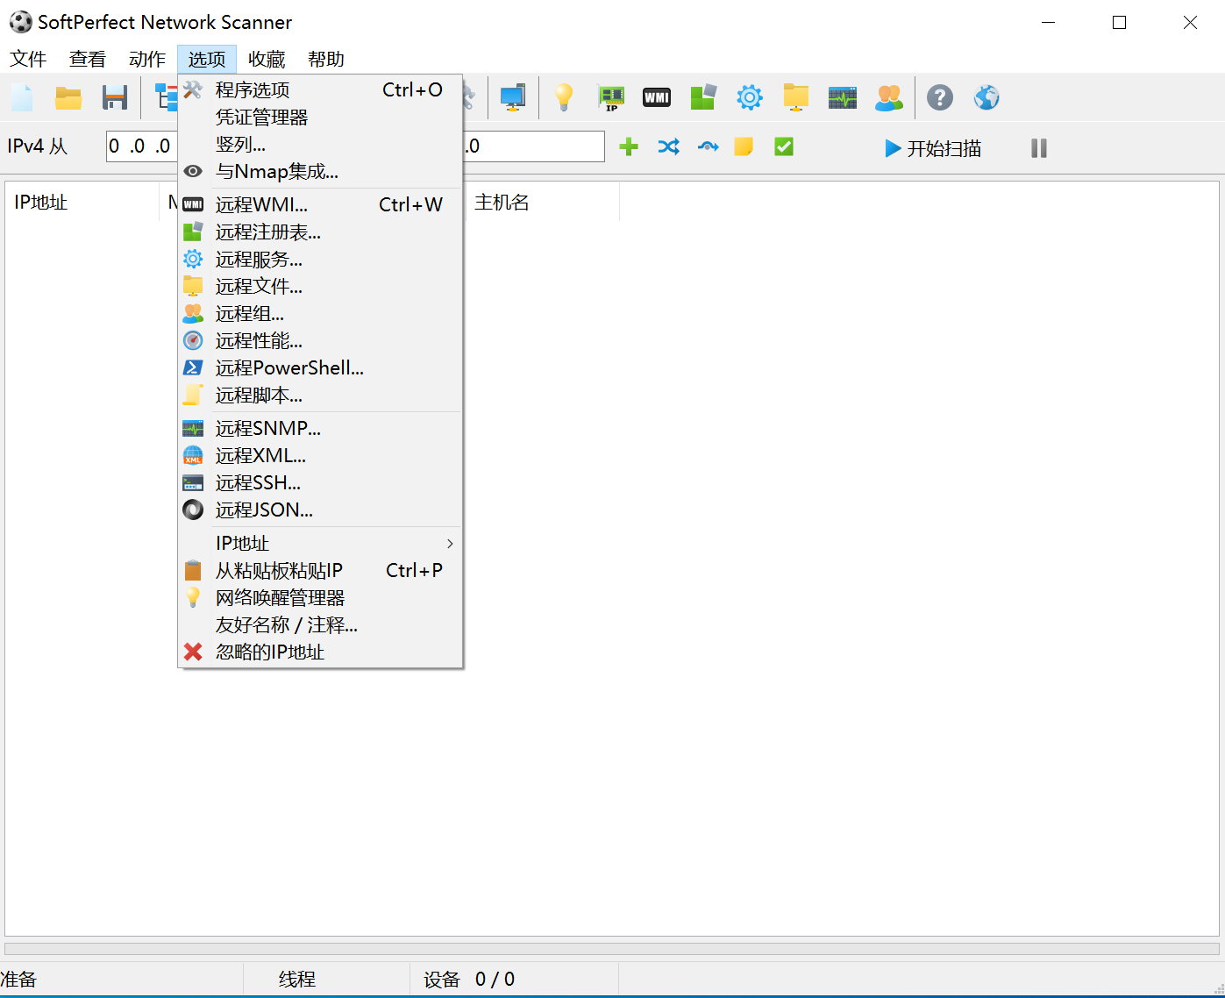1225x998 pixels.
Task: Click the network computer monitor toolbar icon
Action: [x=513, y=97]
